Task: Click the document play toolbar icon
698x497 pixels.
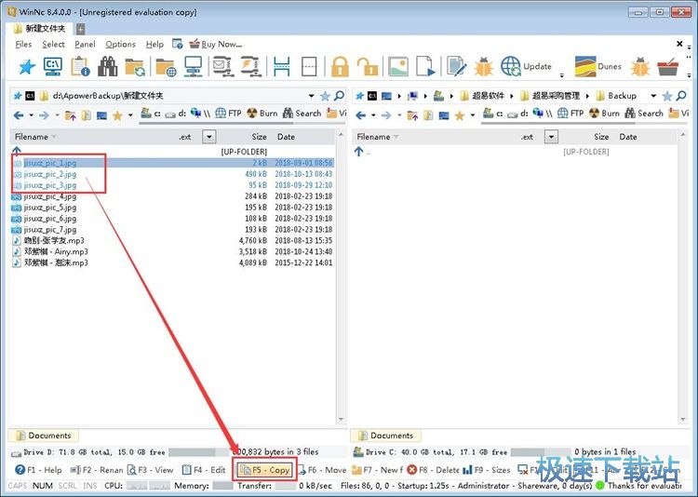Action: coord(425,67)
